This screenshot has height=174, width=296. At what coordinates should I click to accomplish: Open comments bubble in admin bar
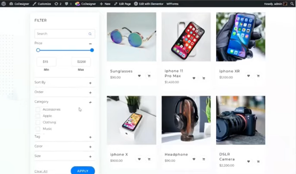[x=68, y=4]
